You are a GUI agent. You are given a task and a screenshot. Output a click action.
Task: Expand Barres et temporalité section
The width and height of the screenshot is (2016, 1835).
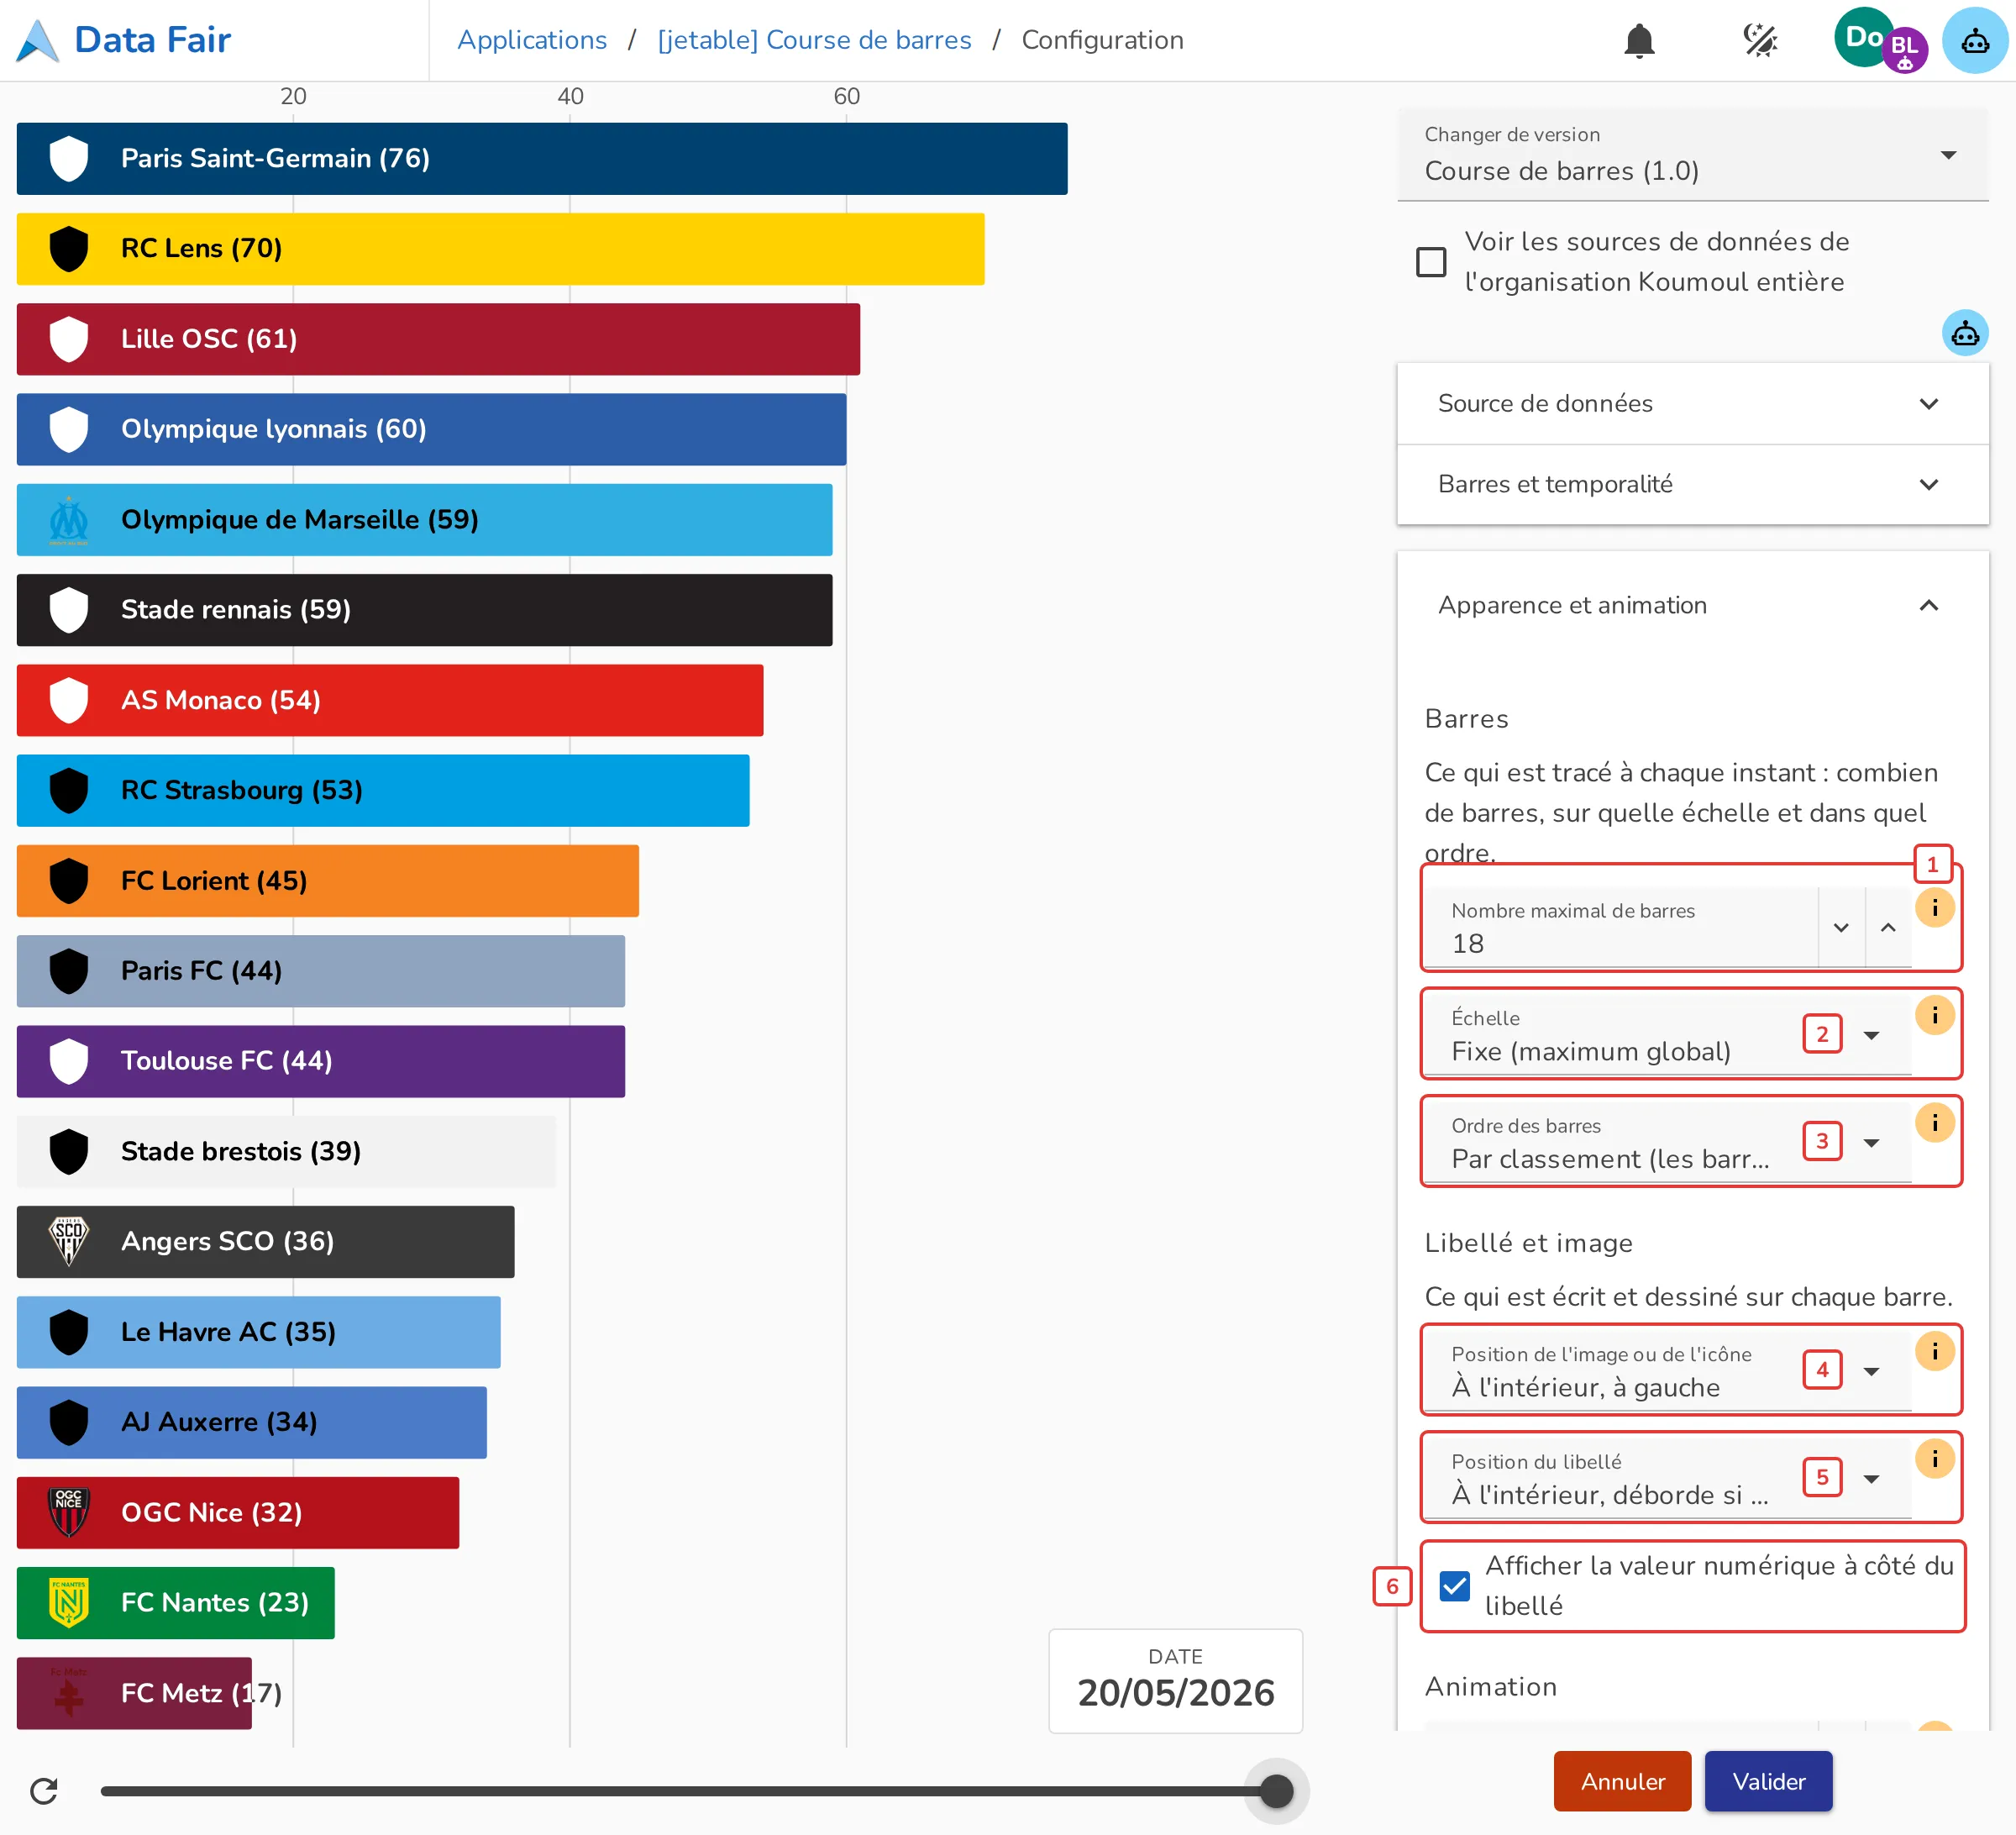tap(1692, 484)
